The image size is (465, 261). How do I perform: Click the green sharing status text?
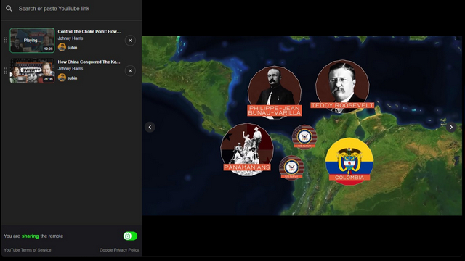(31, 236)
